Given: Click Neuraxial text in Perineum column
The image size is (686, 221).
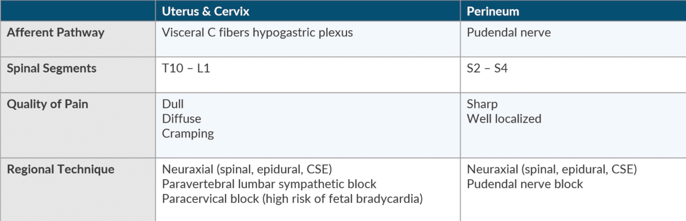Looking at the screenshot, I should pos(552,169).
